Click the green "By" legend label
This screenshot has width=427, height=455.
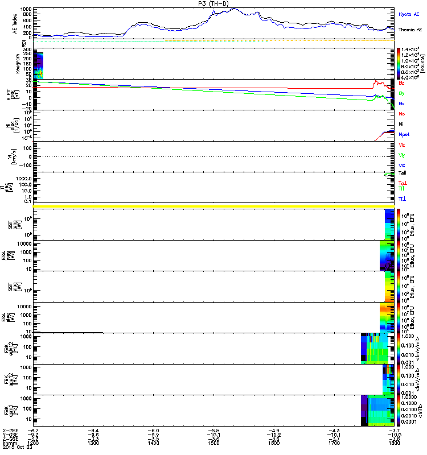click(401, 93)
